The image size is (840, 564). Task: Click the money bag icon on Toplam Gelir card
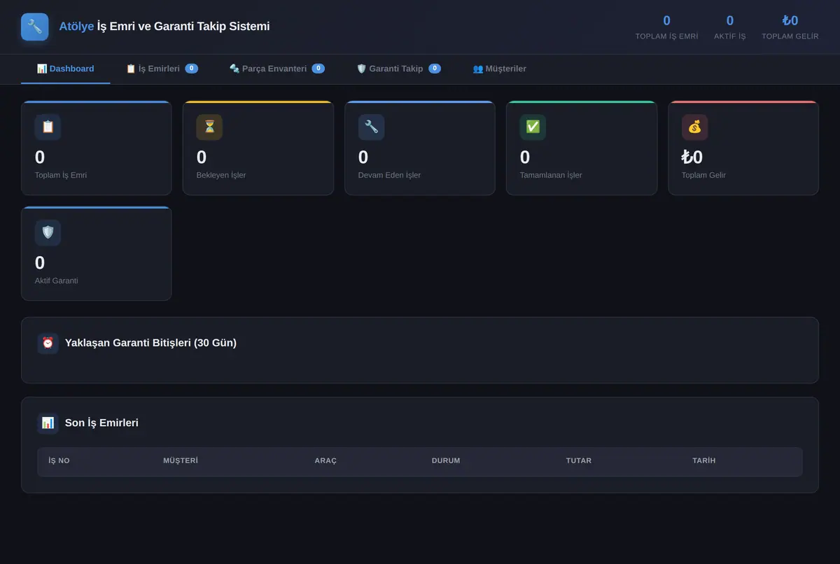click(694, 127)
